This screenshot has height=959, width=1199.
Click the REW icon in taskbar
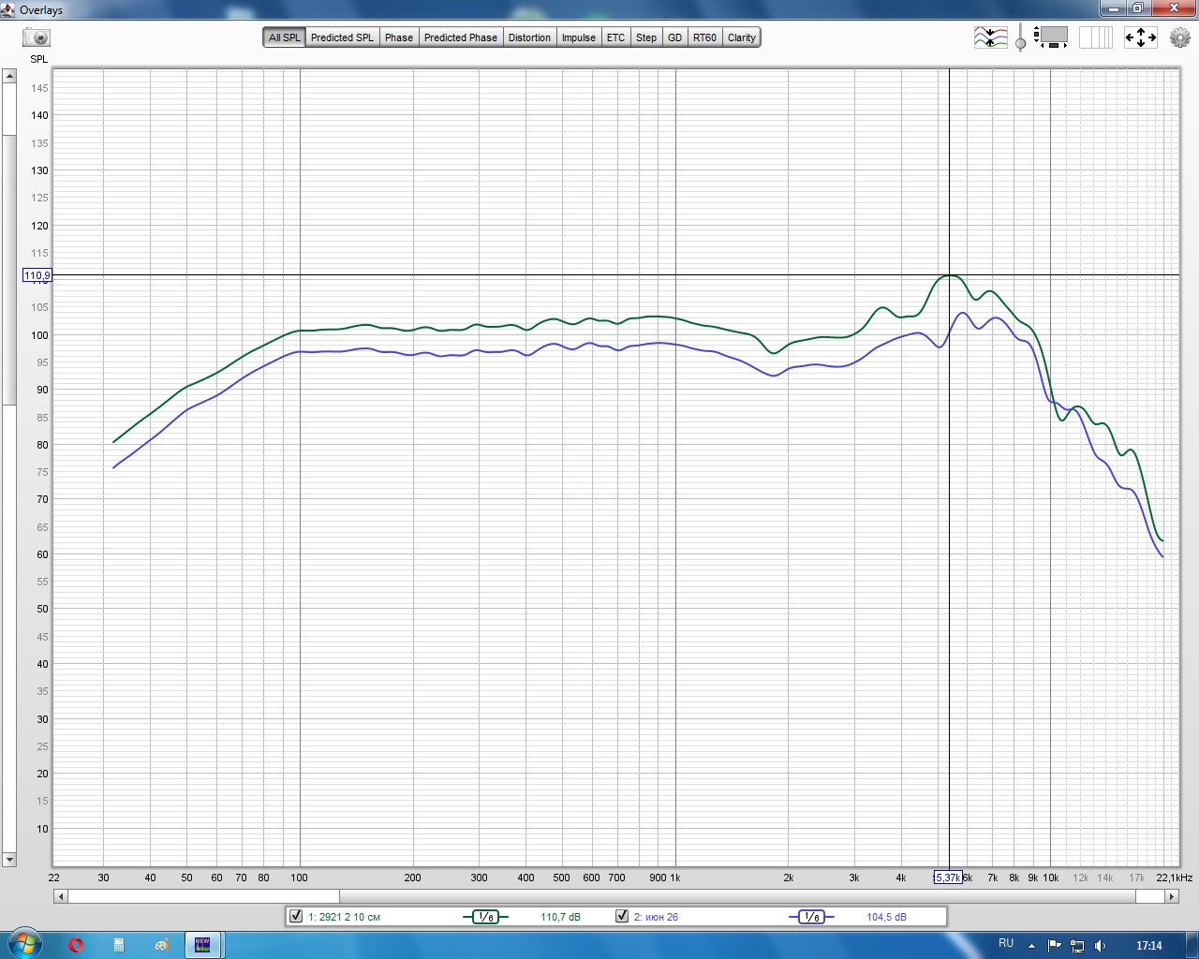click(x=202, y=944)
